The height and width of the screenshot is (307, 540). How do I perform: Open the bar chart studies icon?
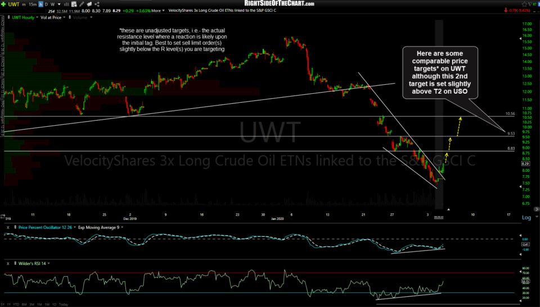pos(66,4)
